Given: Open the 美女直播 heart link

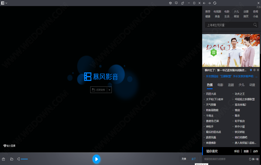Looking at the screenshot, I should (9, 146).
